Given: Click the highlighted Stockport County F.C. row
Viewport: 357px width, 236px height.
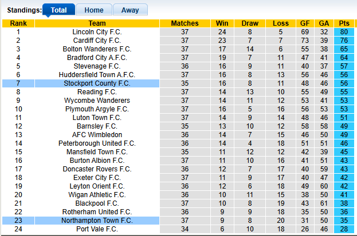Looking at the screenshot, I should tap(97, 83).
